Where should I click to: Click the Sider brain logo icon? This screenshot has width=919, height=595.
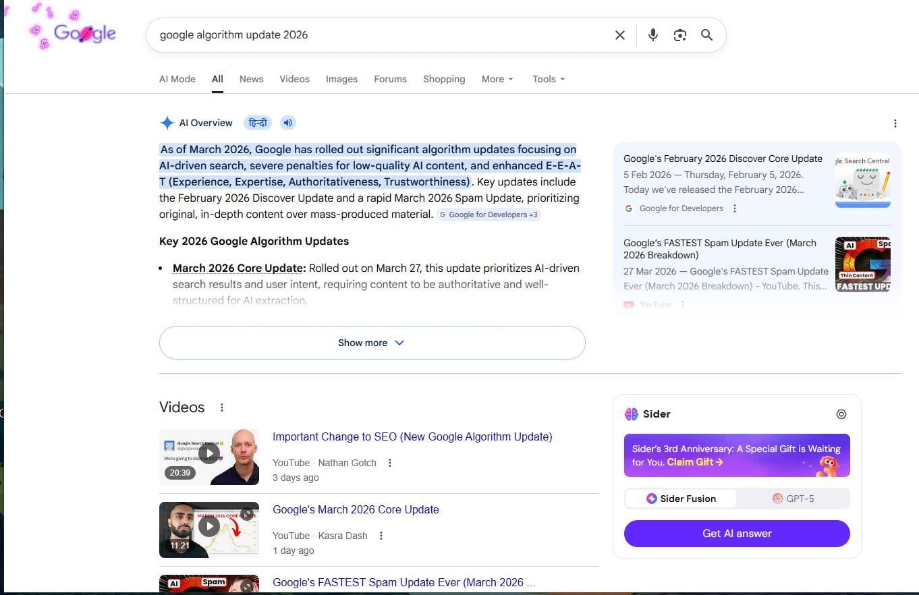pos(632,414)
